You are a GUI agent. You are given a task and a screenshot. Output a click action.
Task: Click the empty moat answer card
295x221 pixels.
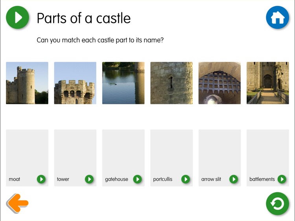click(x=27, y=151)
